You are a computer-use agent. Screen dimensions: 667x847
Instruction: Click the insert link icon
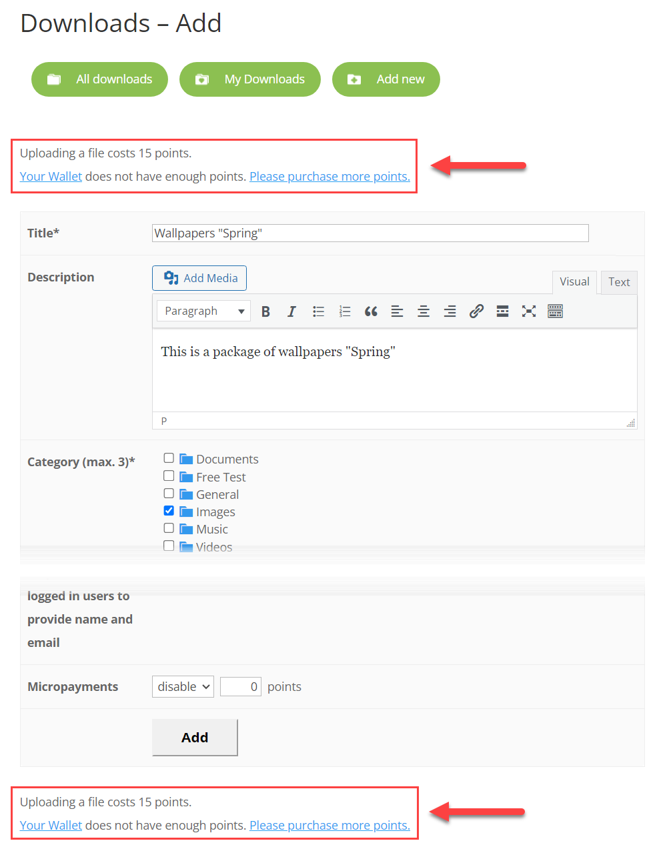[476, 311]
